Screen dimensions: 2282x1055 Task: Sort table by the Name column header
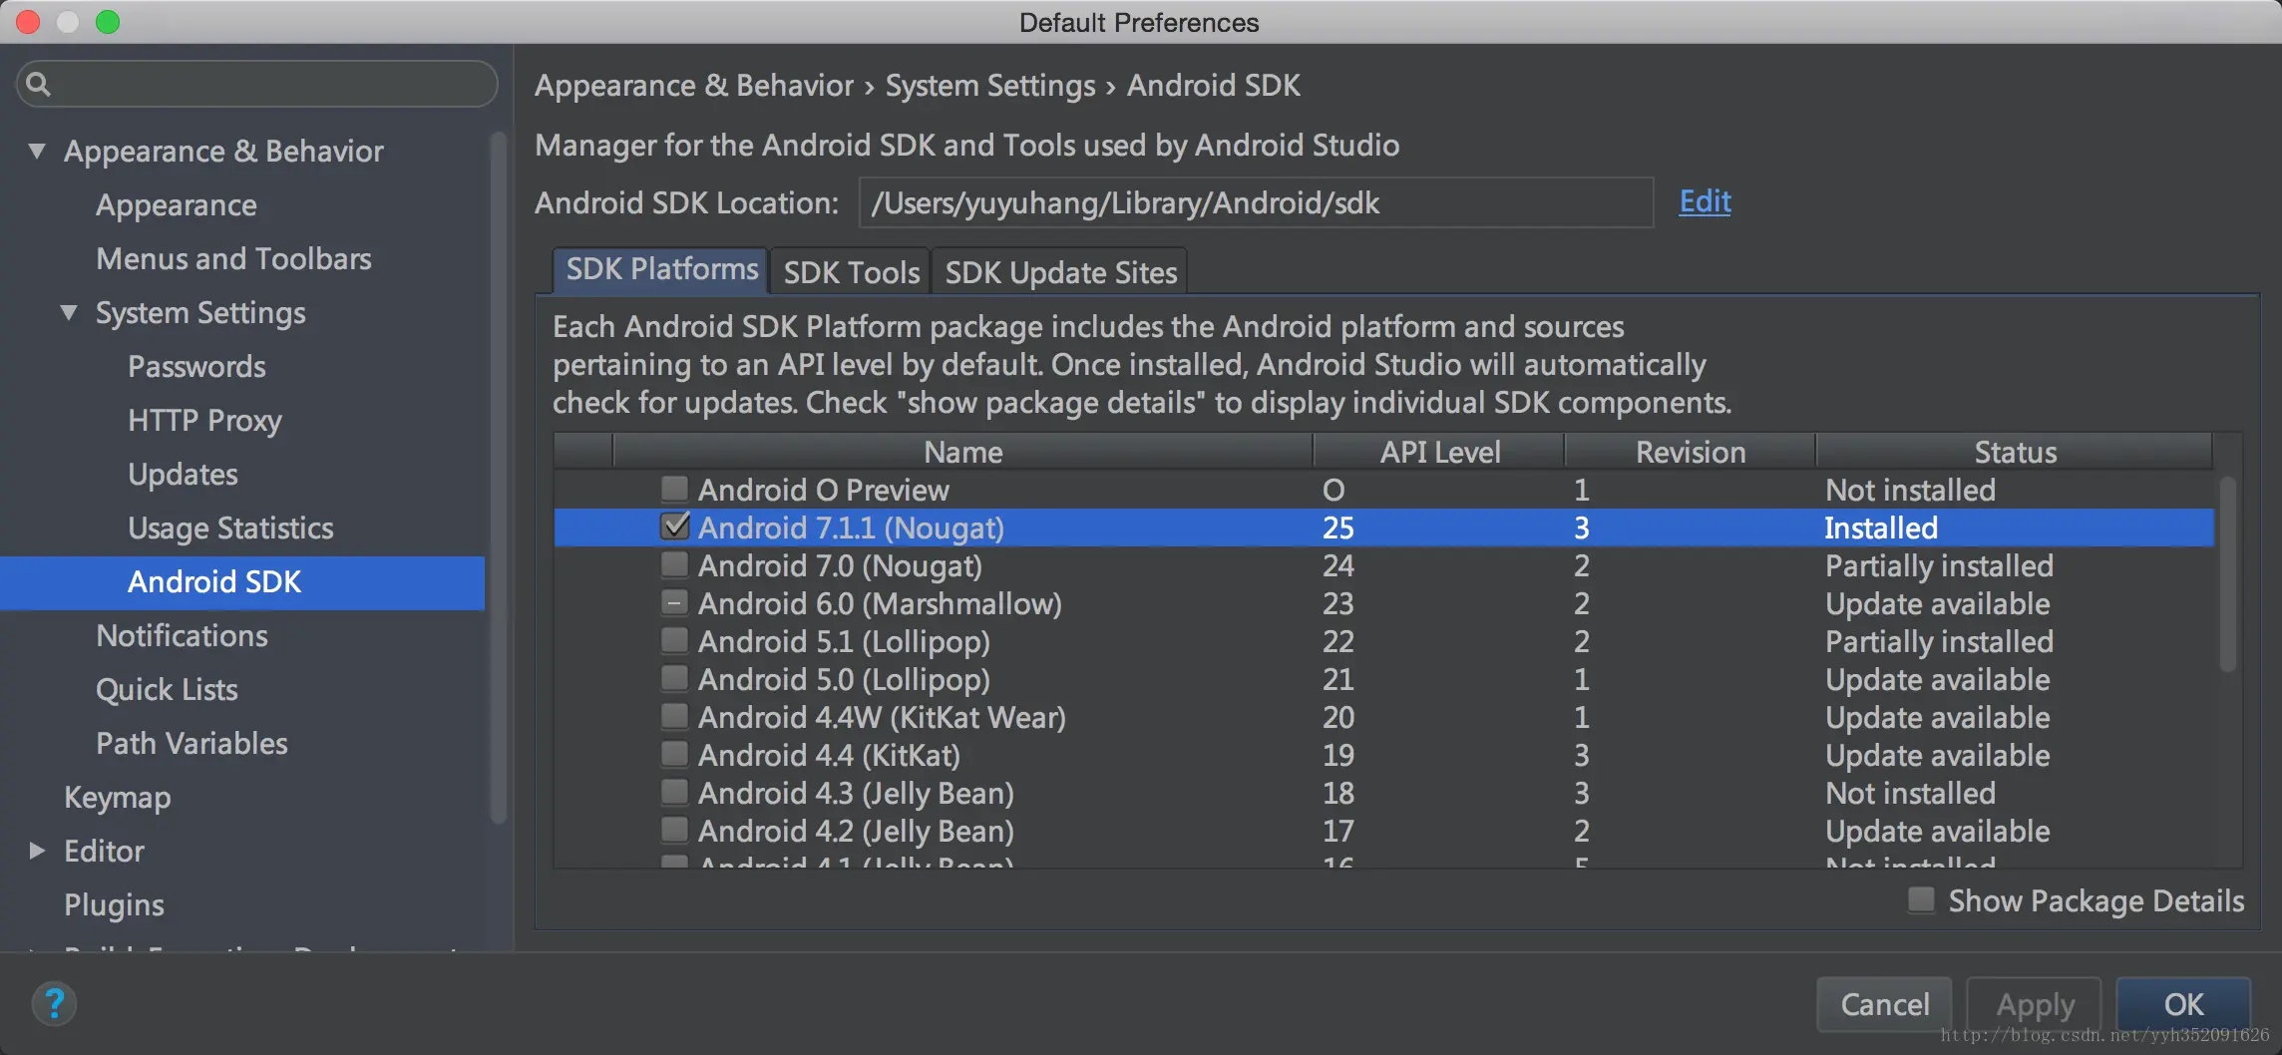coord(962,452)
